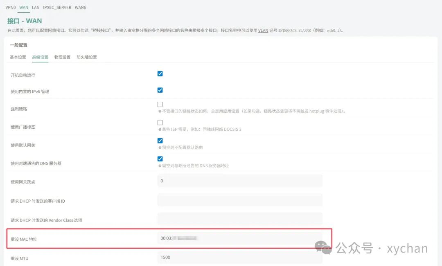This screenshot has height=266, width=442.
Task: Click info icon beside DNS 服务器地址 hint
Action: [x=160, y=166]
